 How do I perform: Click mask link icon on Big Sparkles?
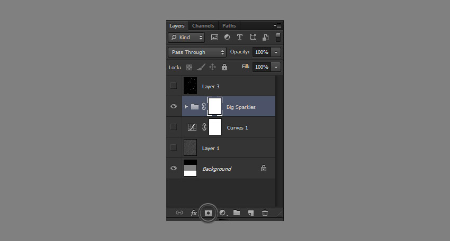click(203, 106)
